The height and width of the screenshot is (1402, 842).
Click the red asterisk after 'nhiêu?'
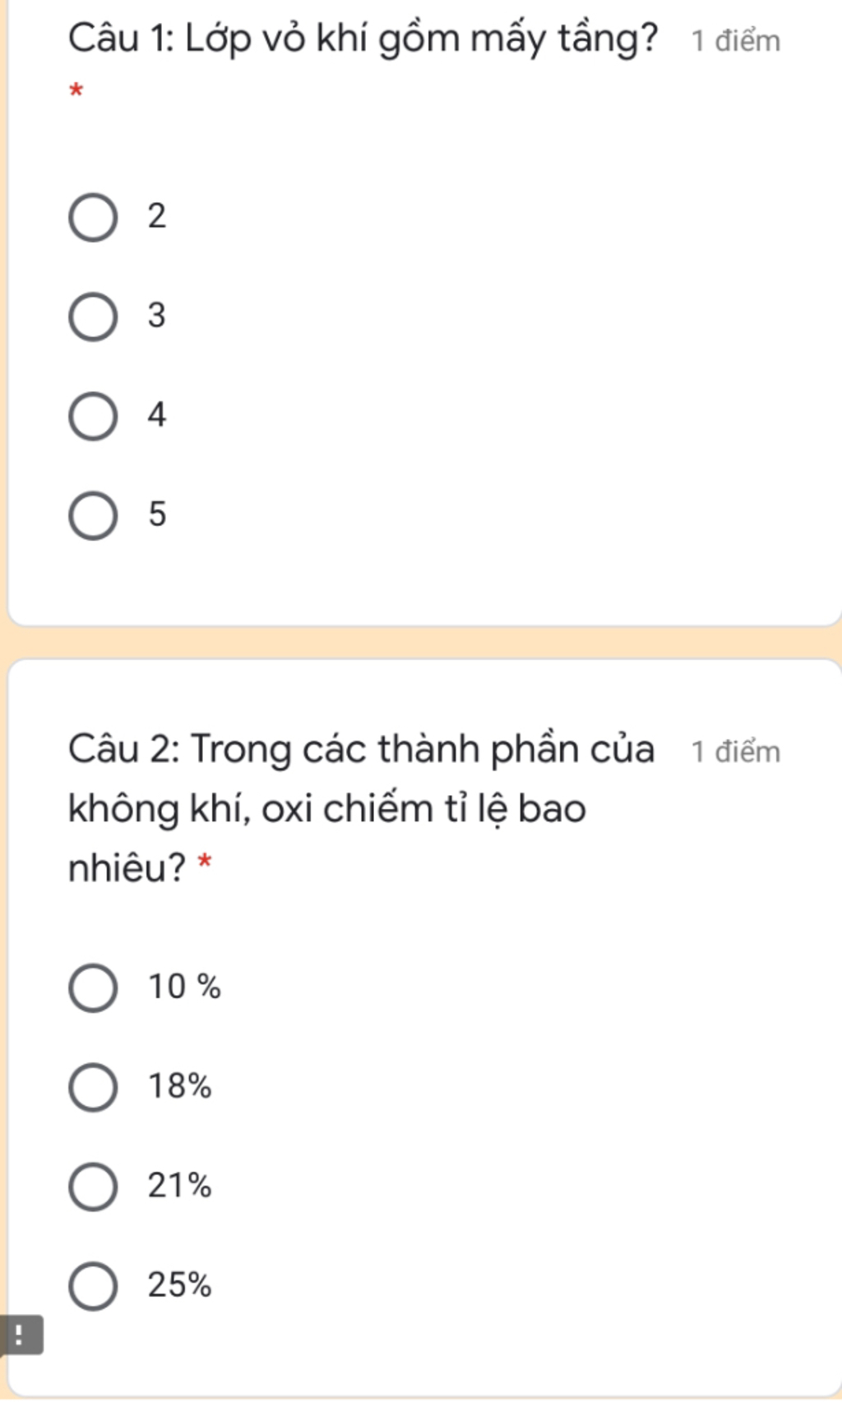[205, 863]
